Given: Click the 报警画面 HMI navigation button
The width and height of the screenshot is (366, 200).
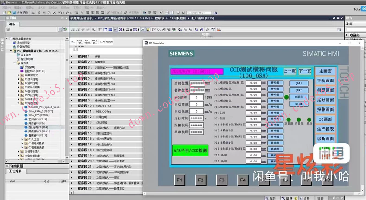Looking at the screenshot, I should click(x=325, y=109).
